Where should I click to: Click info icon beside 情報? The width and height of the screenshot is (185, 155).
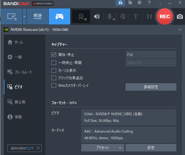[10, 117]
